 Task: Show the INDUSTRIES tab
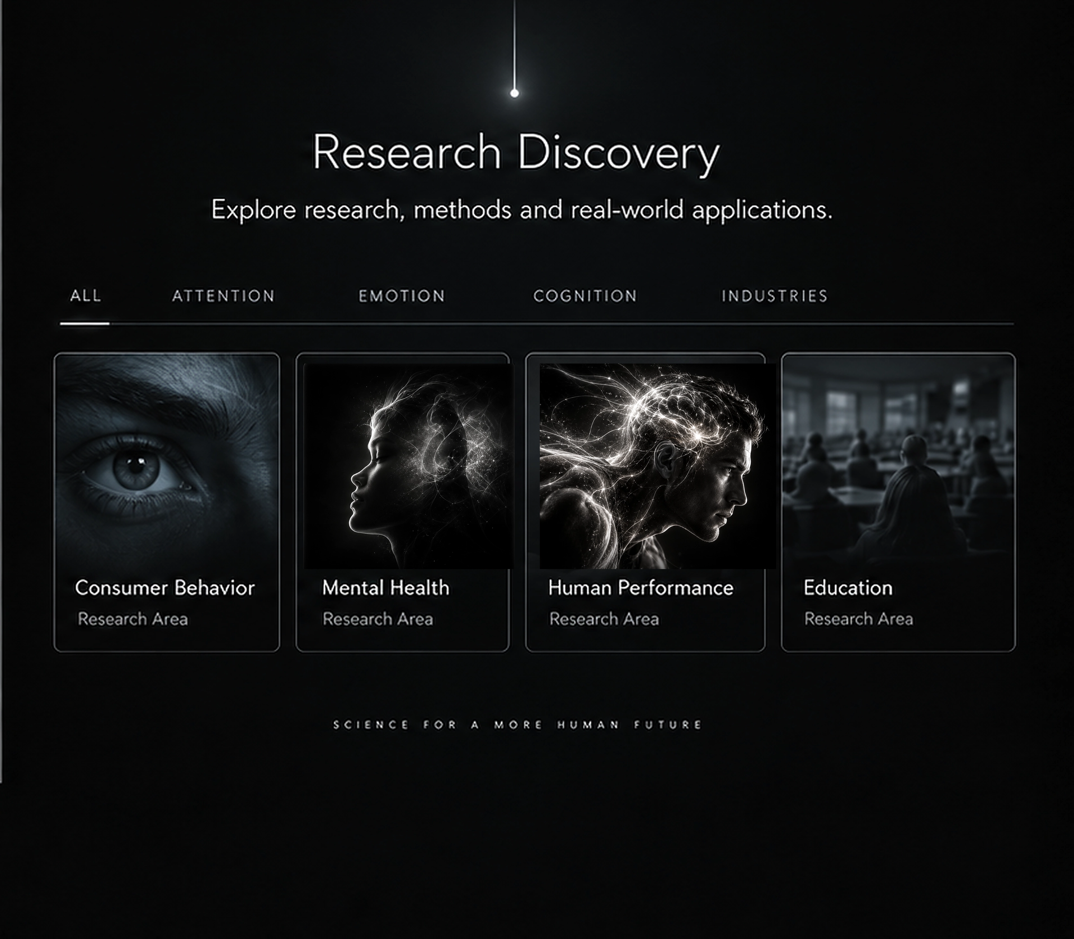pyautogui.click(x=775, y=296)
